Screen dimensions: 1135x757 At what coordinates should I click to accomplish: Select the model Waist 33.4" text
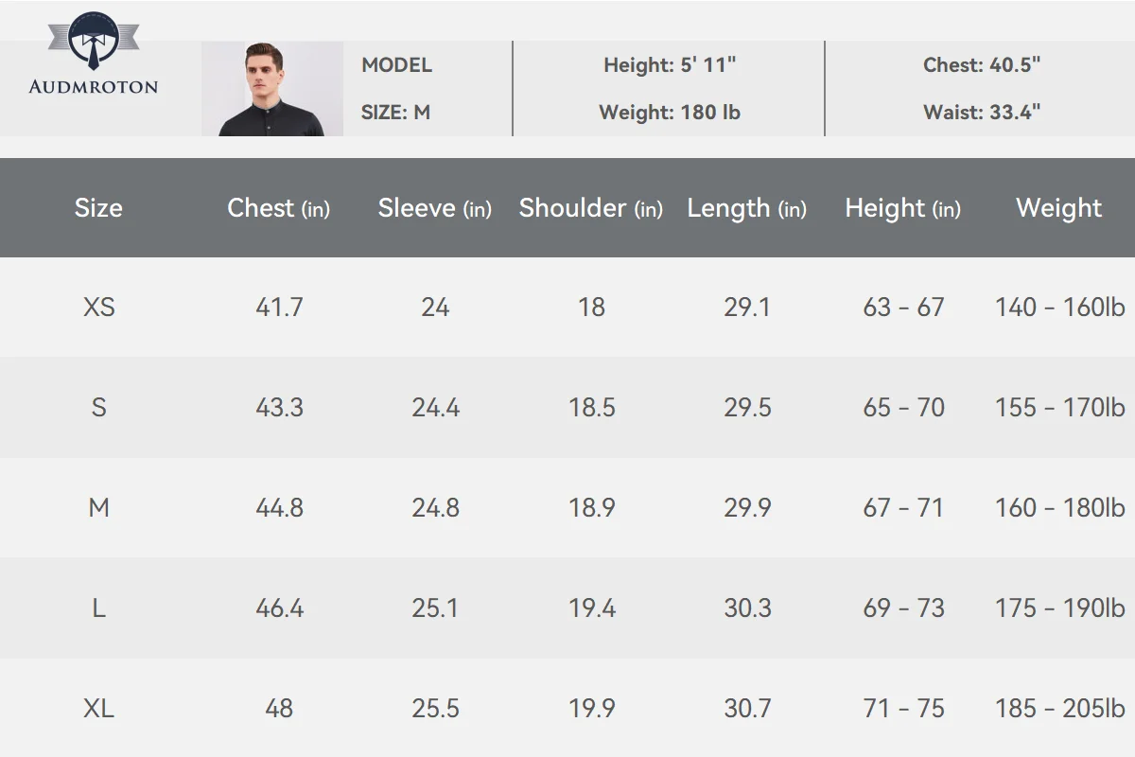click(982, 113)
